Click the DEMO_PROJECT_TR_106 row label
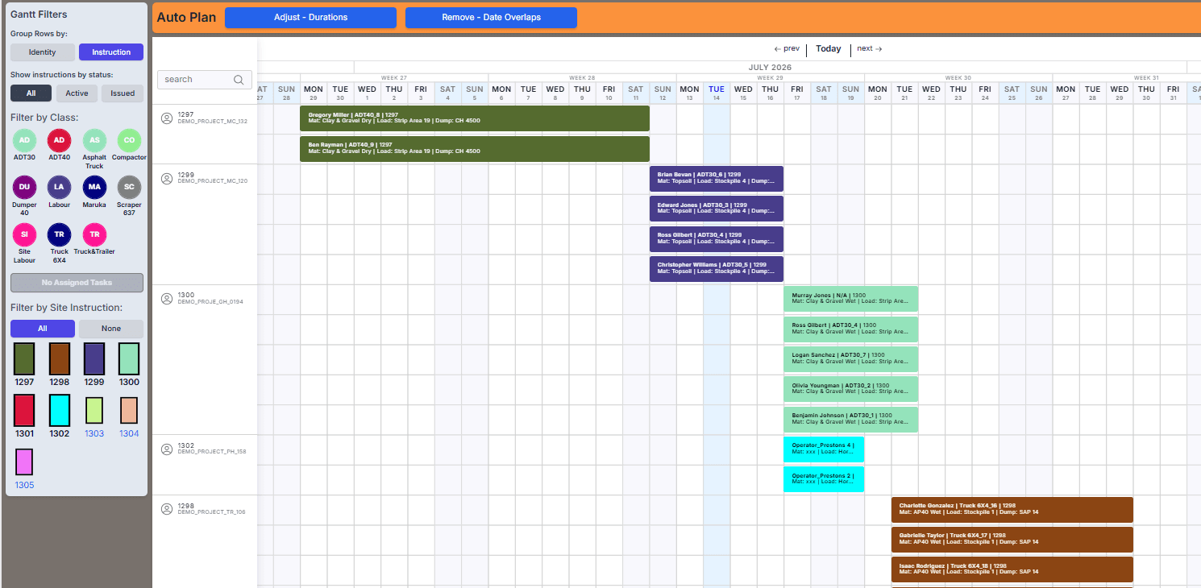This screenshot has height=588, width=1201. 212,512
